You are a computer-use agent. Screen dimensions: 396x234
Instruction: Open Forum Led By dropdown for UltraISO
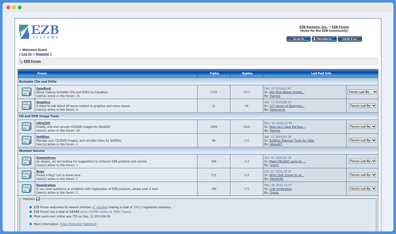point(362,127)
